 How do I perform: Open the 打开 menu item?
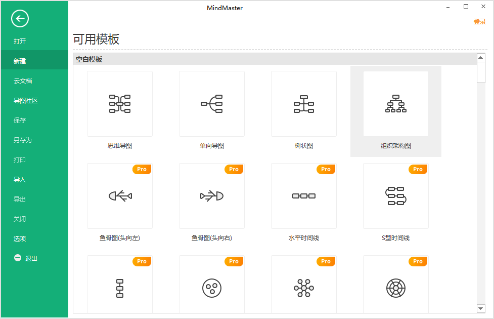click(x=35, y=42)
